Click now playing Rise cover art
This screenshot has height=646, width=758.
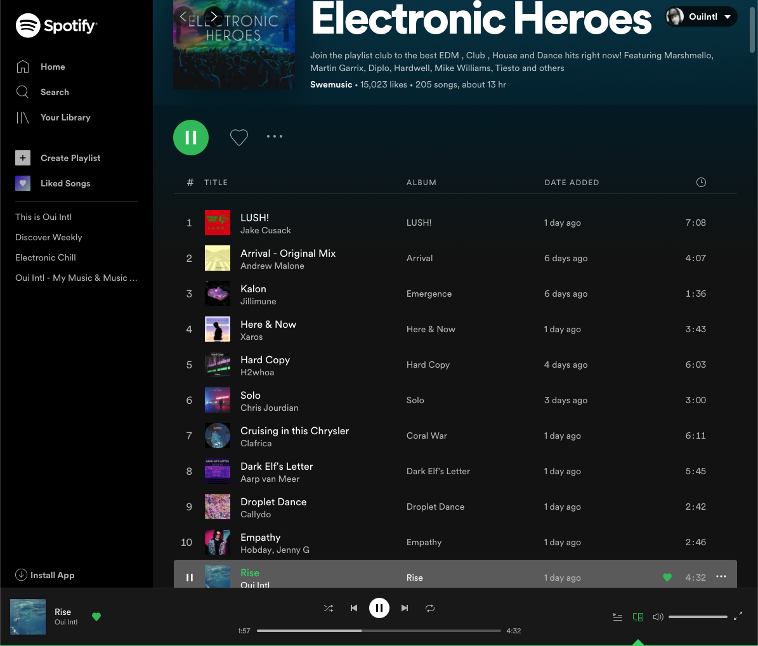pos(28,617)
